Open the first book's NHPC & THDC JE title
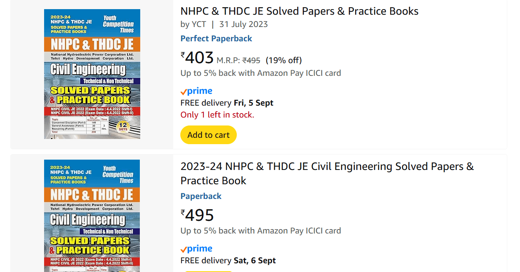 [300, 11]
